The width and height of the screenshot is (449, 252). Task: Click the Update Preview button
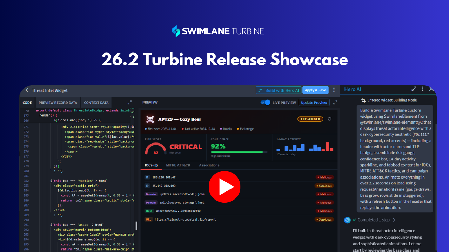[x=314, y=103]
